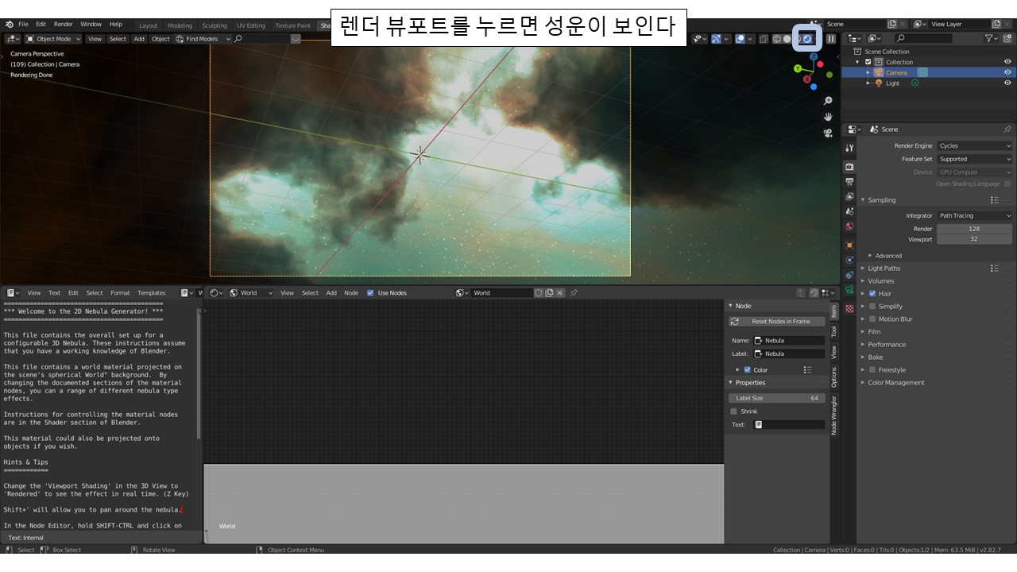Click the node Name field Nebula
Screen dimensions: 1017x572
pos(789,340)
